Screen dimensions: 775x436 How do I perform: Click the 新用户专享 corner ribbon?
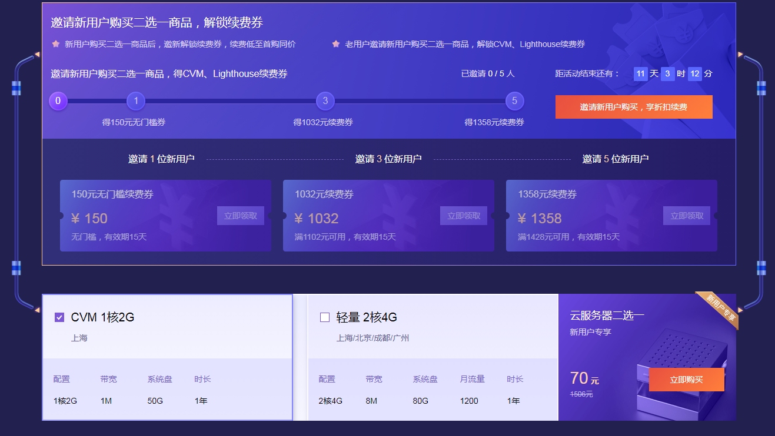pyautogui.click(x=719, y=308)
